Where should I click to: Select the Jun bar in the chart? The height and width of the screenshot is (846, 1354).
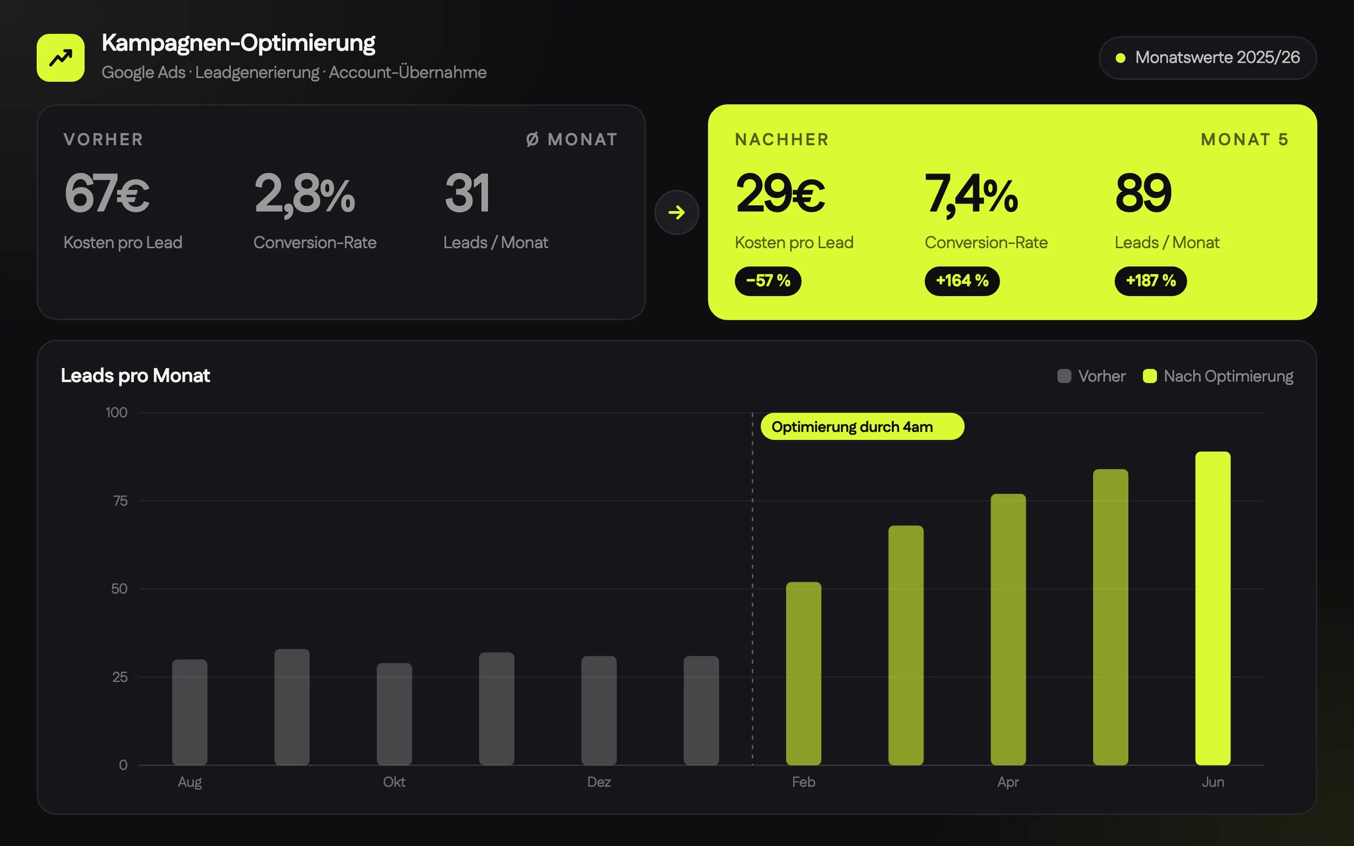(1212, 608)
